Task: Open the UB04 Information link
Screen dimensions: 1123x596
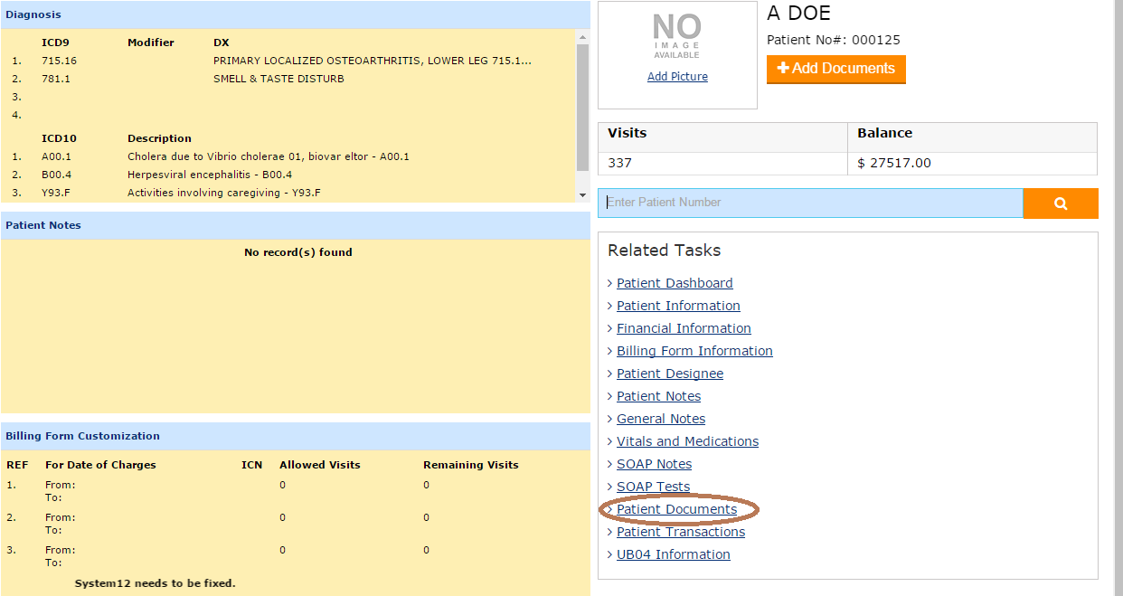Action: pyautogui.click(x=674, y=554)
